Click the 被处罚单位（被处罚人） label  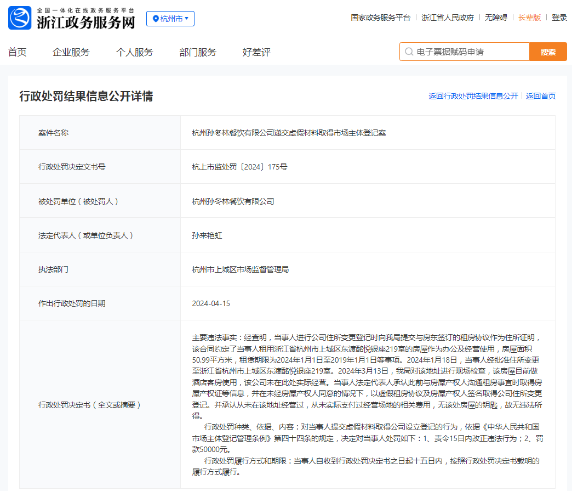[78, 201]
